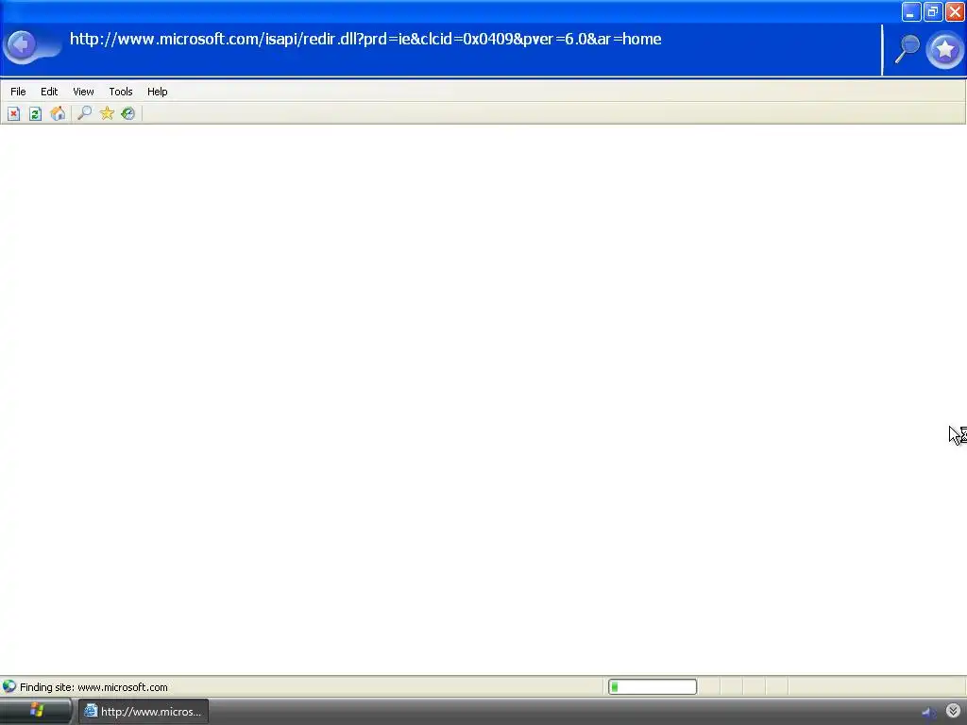Stop page loading with red X icon

[x=13, y=113]
